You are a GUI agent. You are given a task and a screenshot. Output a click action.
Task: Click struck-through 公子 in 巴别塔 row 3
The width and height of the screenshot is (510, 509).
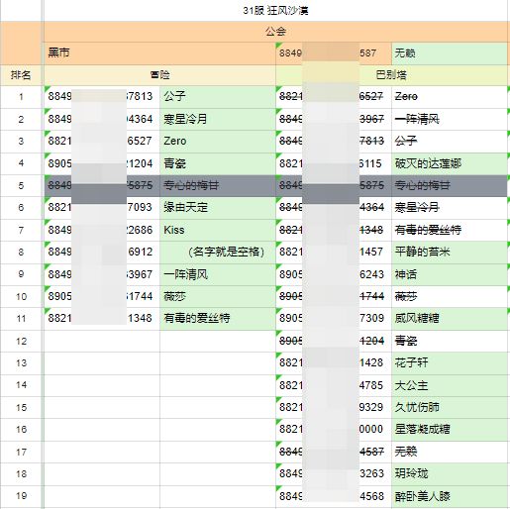(450, 141)
